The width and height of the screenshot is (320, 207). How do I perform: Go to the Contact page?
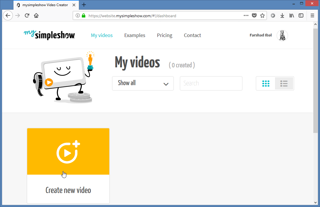click(192, 35)
